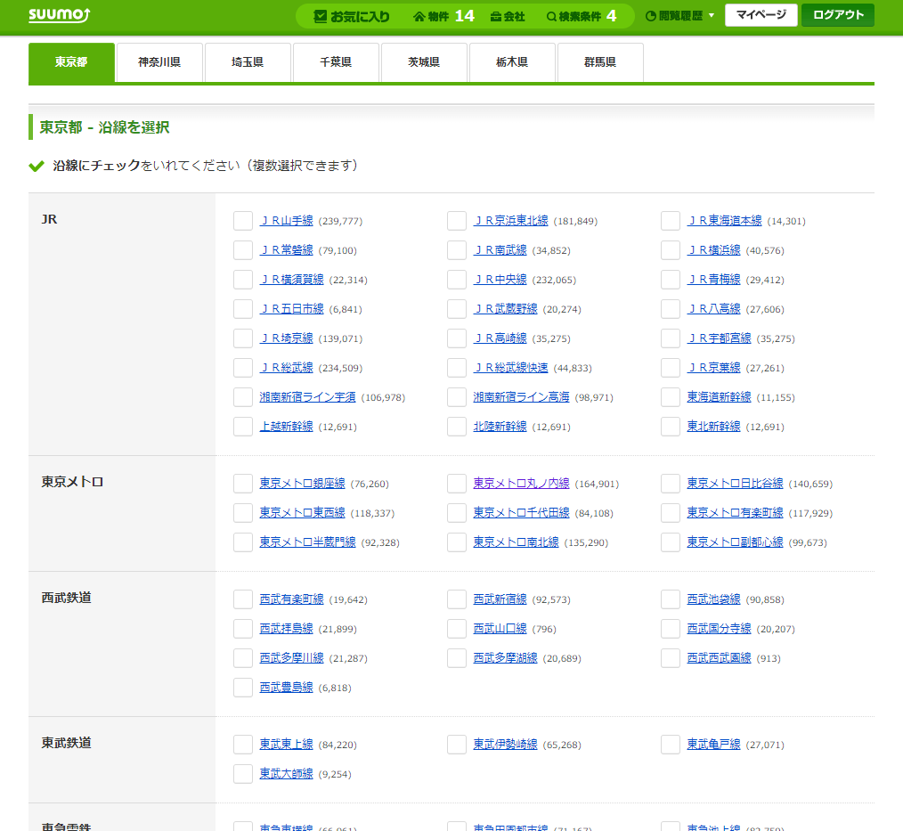The height and width of the screenshot is (831, 903).
Task: Open the 北陸新幹線 link
Action: (x=500, y=426)
